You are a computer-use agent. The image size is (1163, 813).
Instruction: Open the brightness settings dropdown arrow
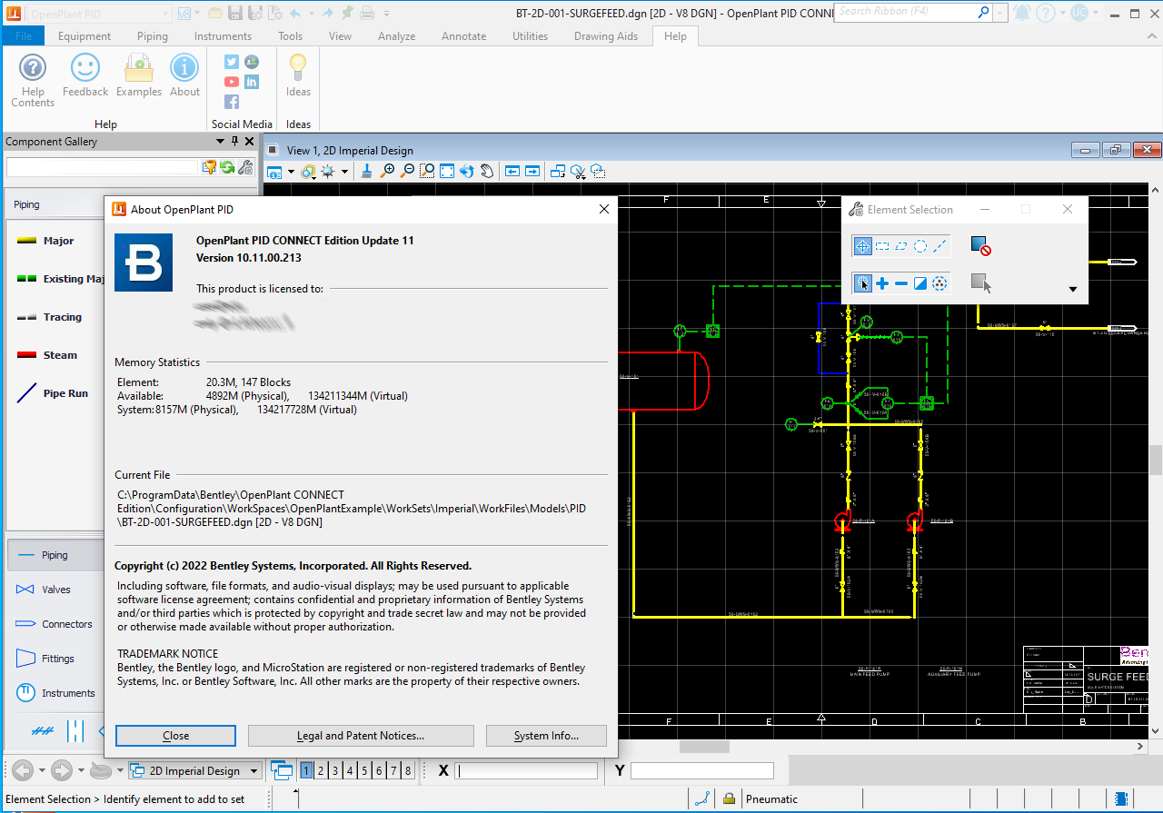[x=344, y=172]
